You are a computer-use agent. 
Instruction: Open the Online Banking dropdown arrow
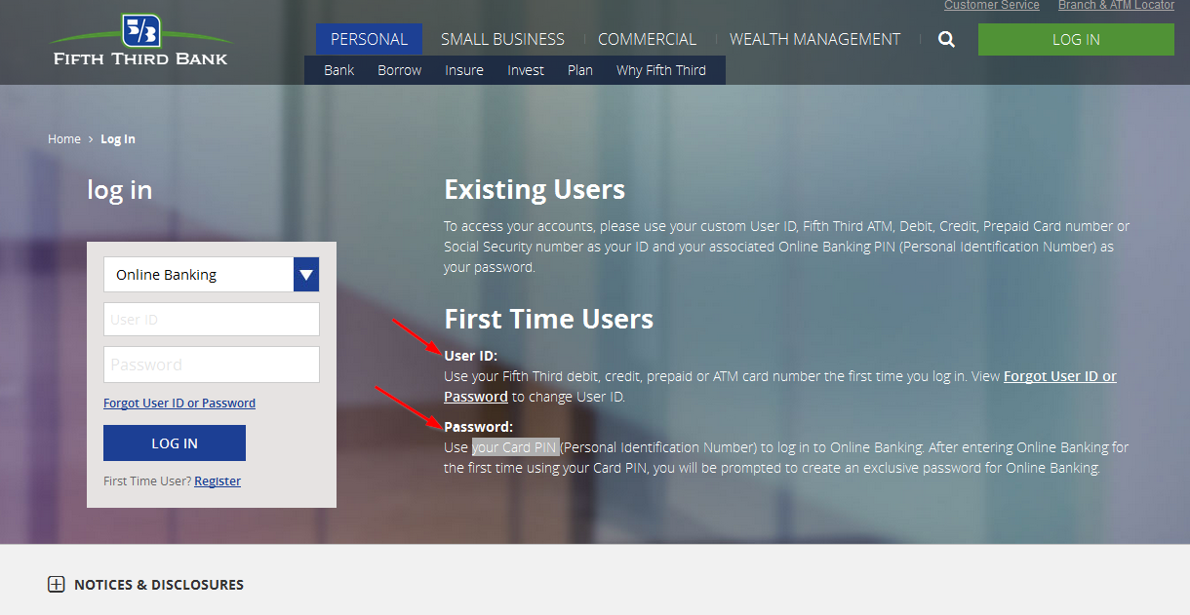click(306, 275)
